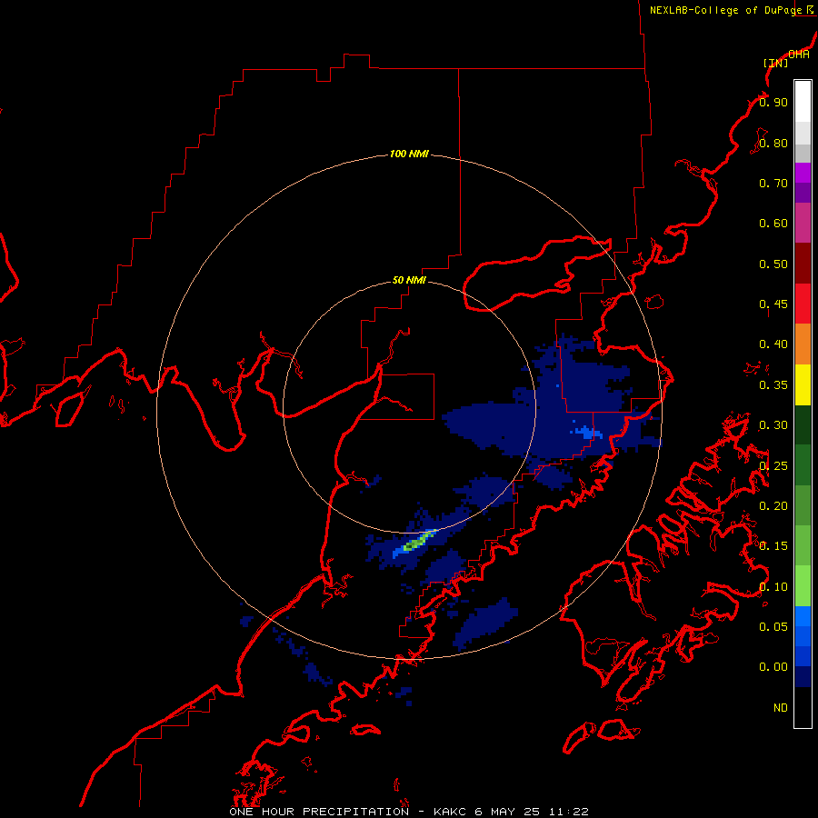Screen dimensions: 818x818
Task: Click the '[IN]' units label
Action: tap(775, 63)
